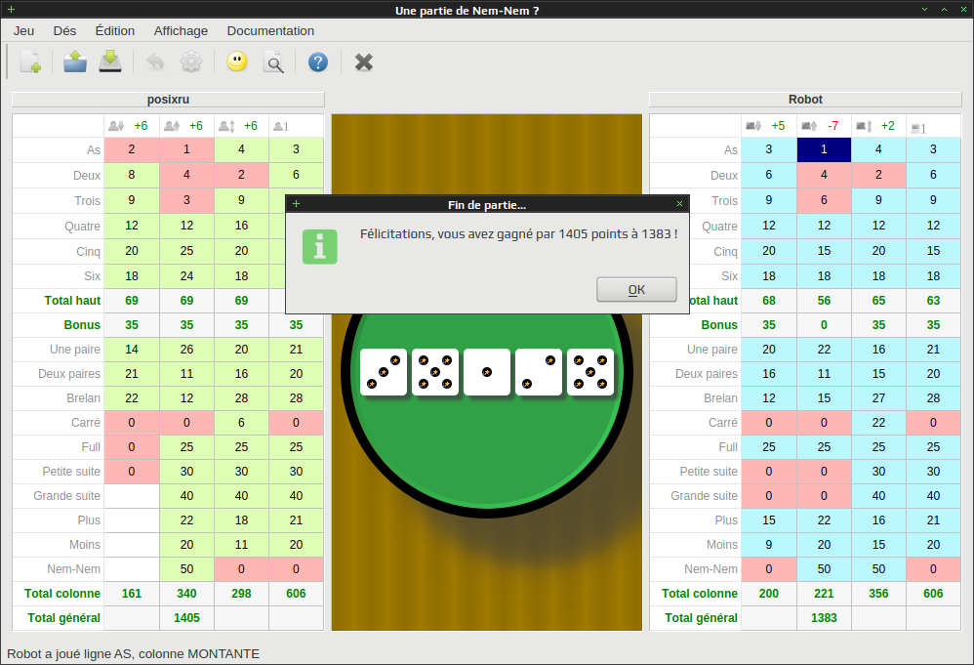Click Robot's one-shot column icon marked 1
The width and height of the screenshot is (974, 665).
coord(918,128)
